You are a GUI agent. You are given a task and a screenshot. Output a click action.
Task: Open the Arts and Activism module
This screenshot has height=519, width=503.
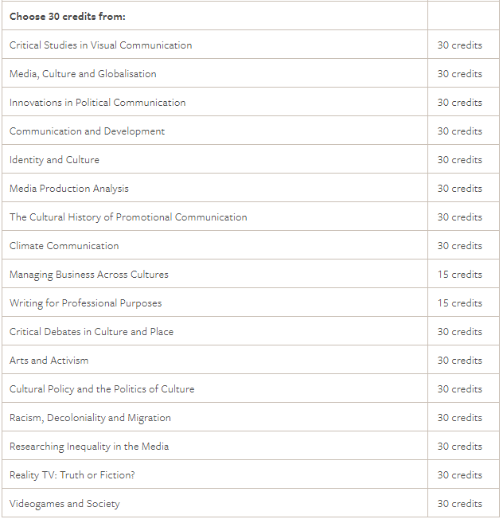pos(49,361)
